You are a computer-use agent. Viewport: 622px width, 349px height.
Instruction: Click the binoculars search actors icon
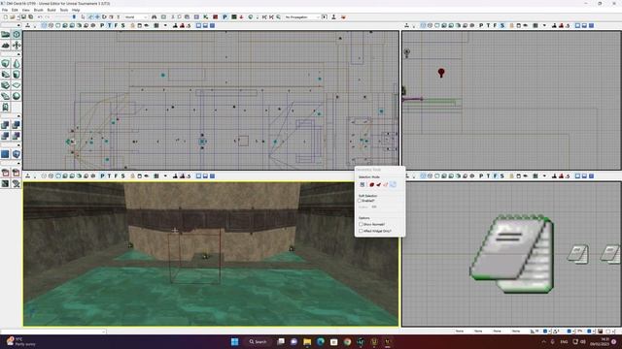(154, 17)
